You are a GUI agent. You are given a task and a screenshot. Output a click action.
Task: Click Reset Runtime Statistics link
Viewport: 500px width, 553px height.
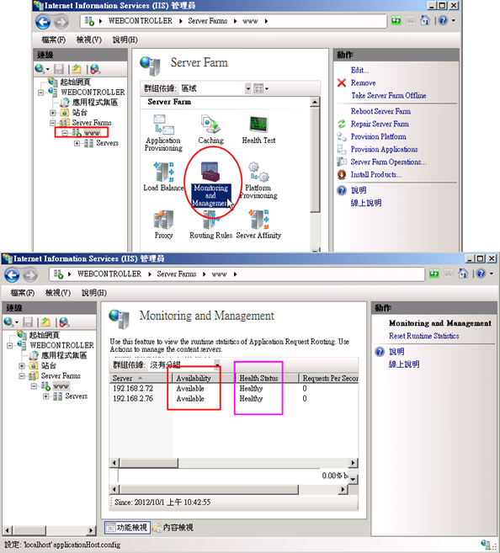(423, 336)
